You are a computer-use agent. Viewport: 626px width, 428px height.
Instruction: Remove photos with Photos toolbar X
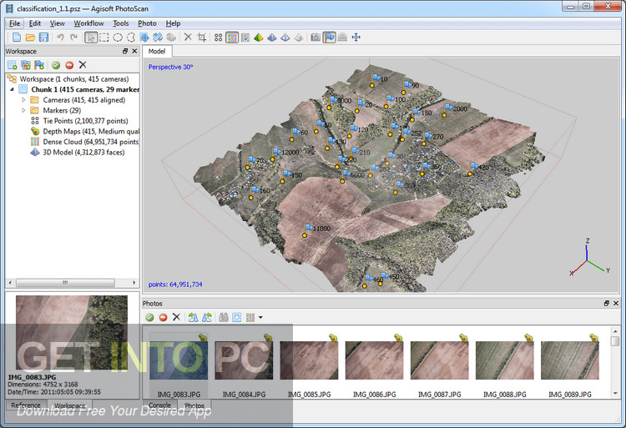176,317
